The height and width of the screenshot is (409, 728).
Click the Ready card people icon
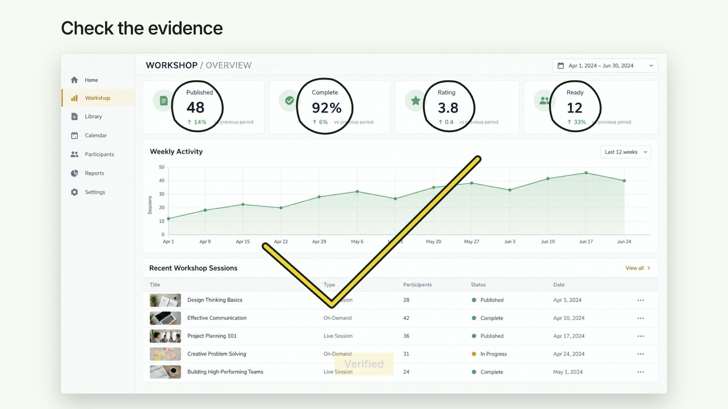click(544, 101)
